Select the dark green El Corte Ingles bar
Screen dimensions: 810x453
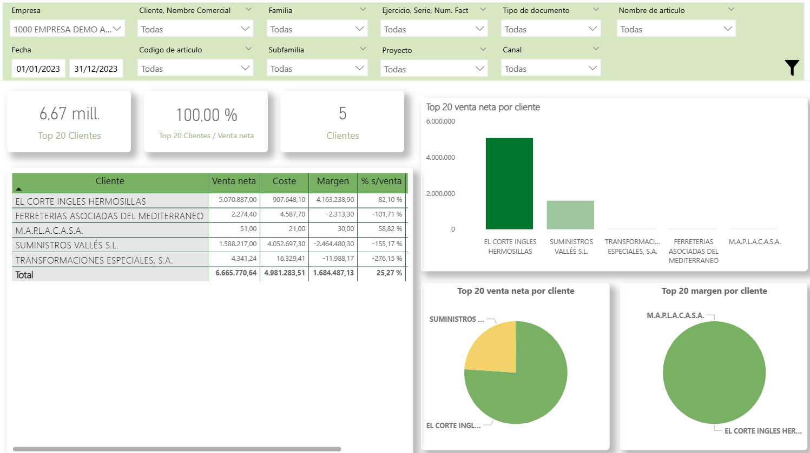(509, 184)
